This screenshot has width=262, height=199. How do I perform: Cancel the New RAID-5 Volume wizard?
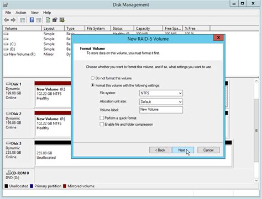click(x=208, y=150)
